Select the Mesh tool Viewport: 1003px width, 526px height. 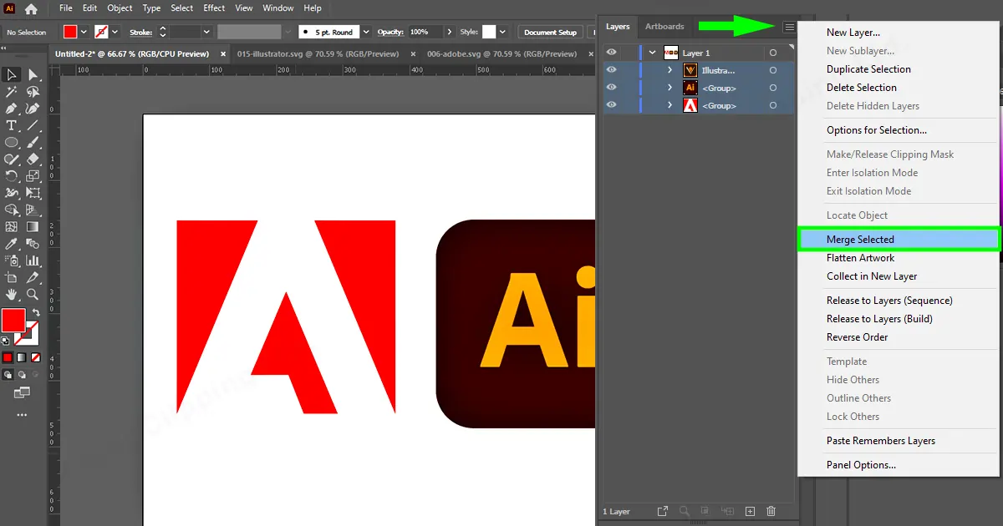point(12,226)
